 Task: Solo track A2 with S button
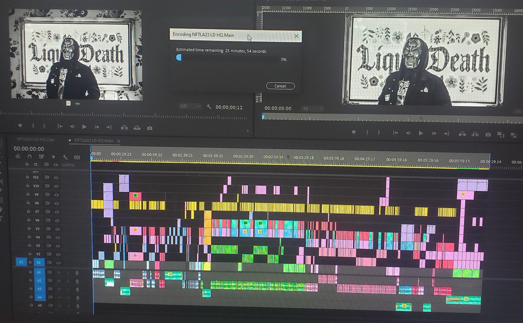coord(68,281)
